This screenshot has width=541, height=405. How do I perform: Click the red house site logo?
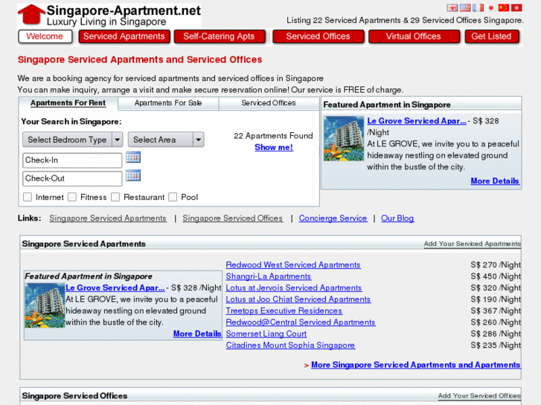(x=31, y=14)
